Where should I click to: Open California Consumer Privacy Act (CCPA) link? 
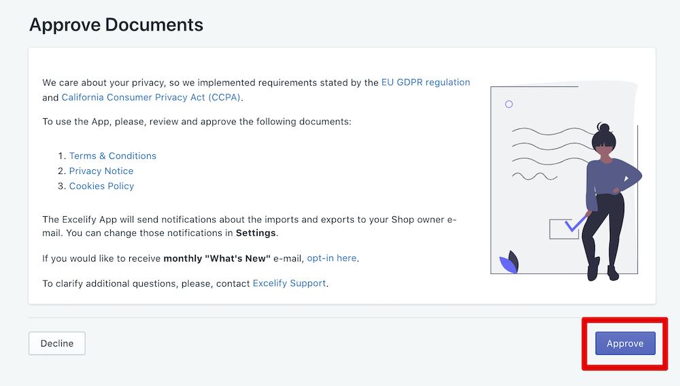click(x=151, y=97)
